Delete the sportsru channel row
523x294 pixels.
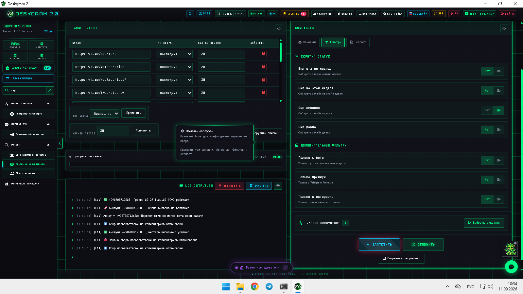(263, 54)
